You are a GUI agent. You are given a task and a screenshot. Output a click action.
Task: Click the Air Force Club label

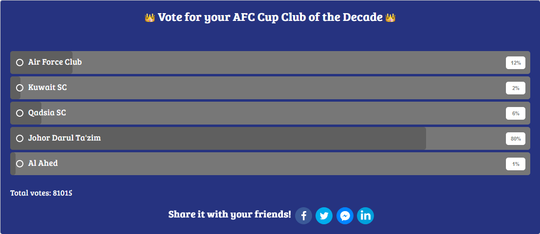click(55, 62)
